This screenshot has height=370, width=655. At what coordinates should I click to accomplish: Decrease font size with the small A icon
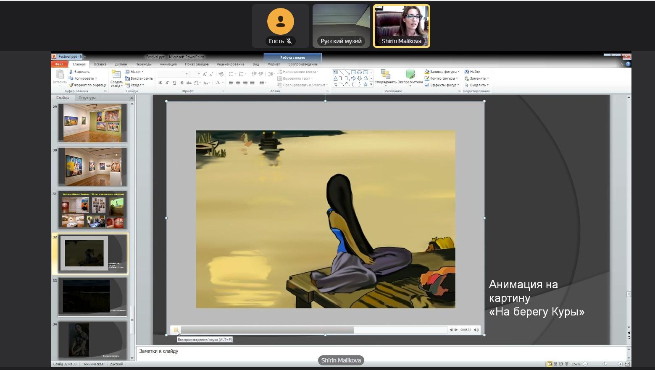[211, 74]
